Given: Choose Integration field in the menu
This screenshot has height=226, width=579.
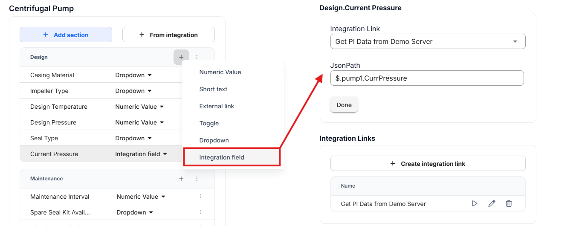Looking at the screenshot, I should 222,157.
